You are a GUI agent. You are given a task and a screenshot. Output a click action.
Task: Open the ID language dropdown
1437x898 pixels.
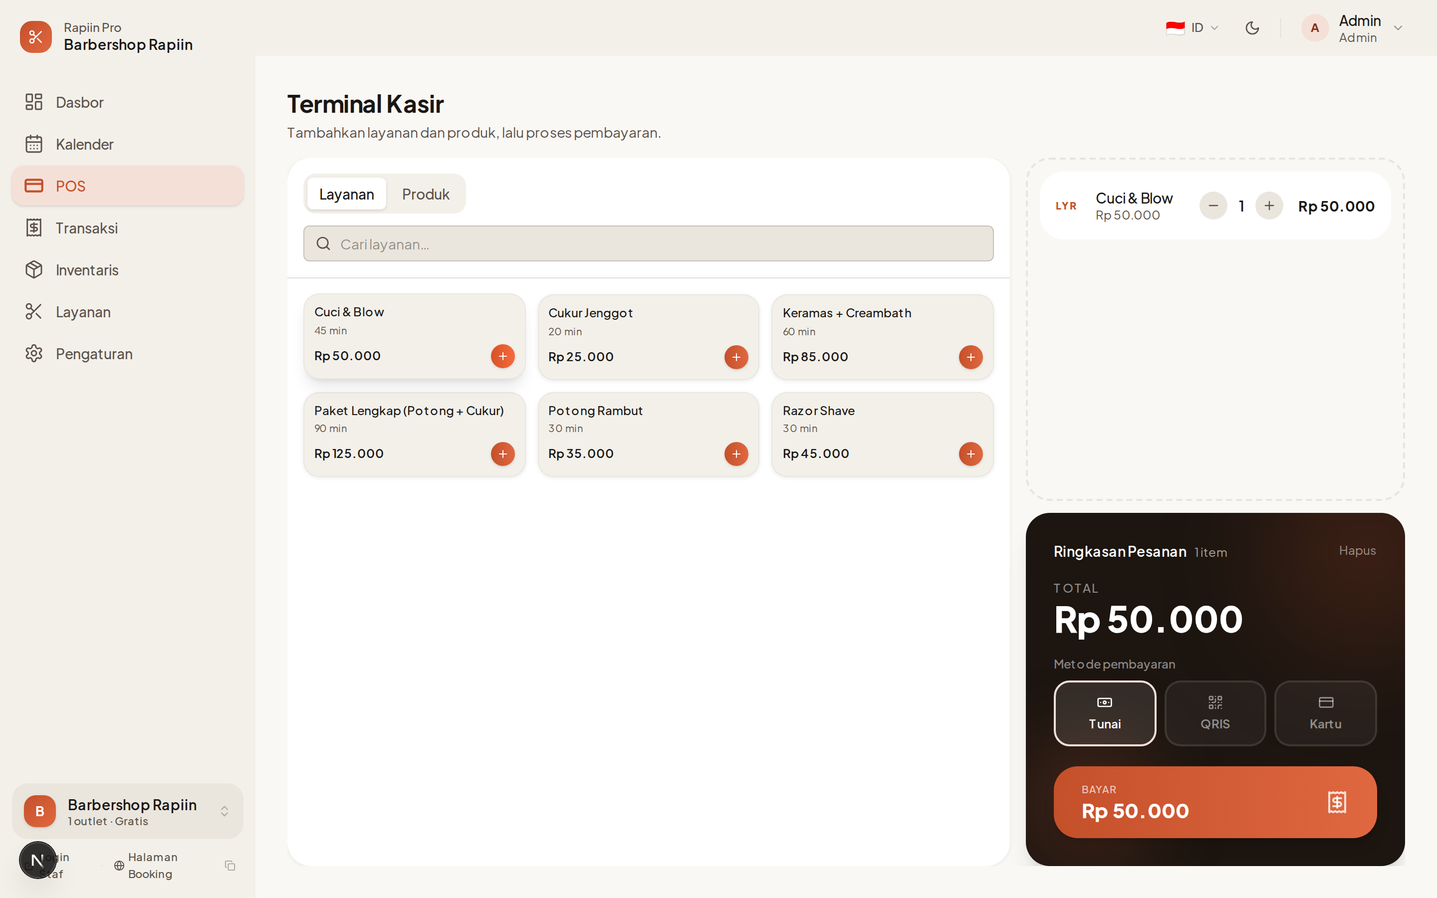[1193, 28]
